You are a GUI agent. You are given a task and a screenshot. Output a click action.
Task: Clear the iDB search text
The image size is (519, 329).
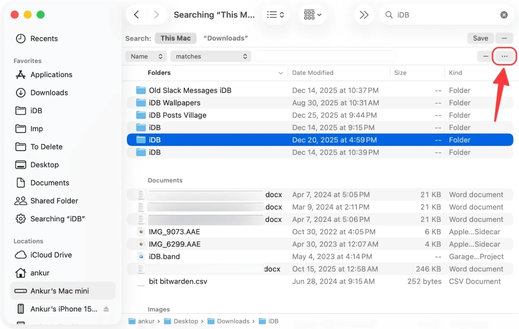click(x=504, y=15)
